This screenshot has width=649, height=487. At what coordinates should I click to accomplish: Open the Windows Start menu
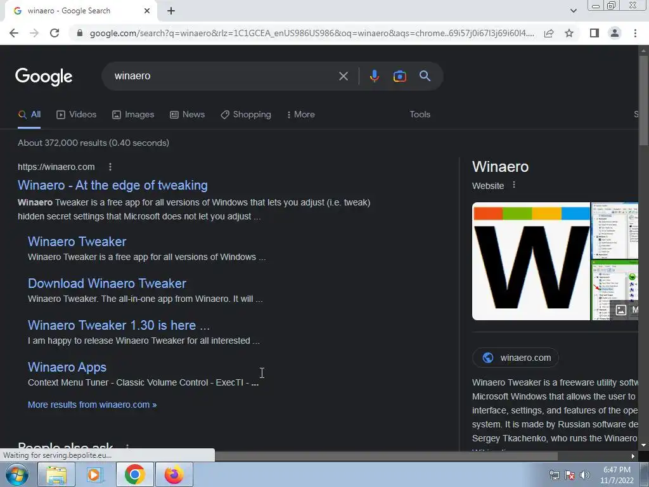[17, 474]
